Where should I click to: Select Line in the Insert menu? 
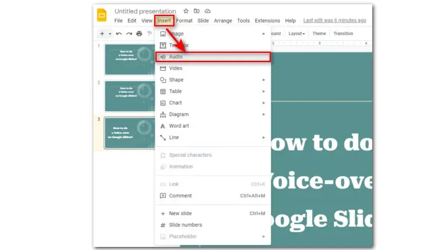[x=213, y=138]
